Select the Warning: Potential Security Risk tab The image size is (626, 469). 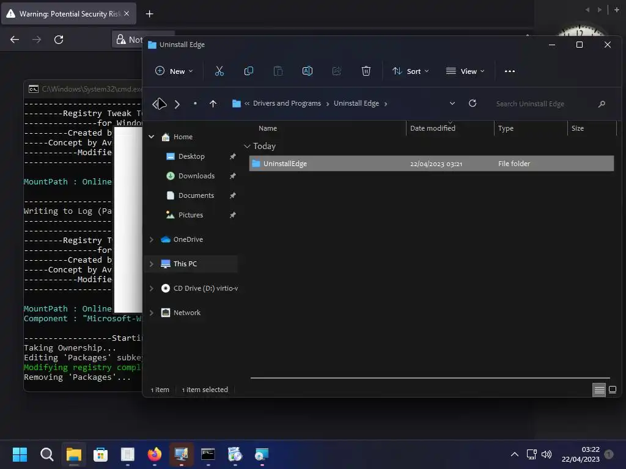(x=69, y=14)
